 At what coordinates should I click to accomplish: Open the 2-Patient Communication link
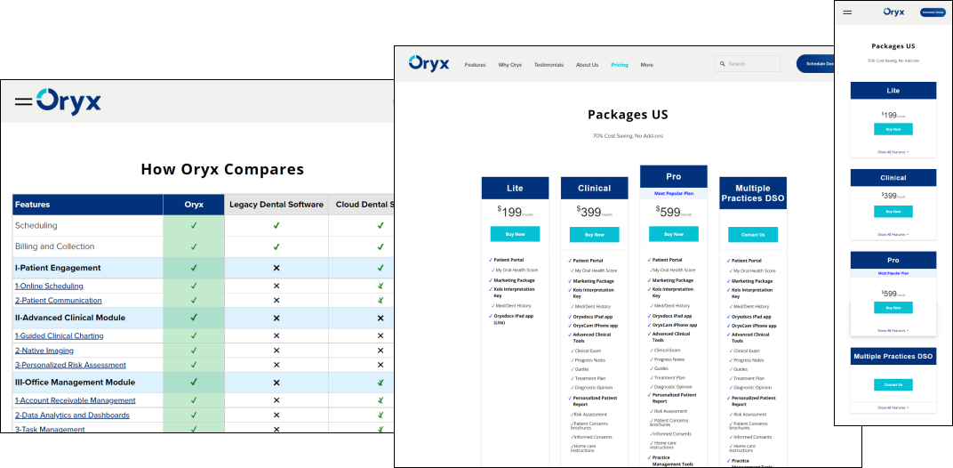[59, 301]
